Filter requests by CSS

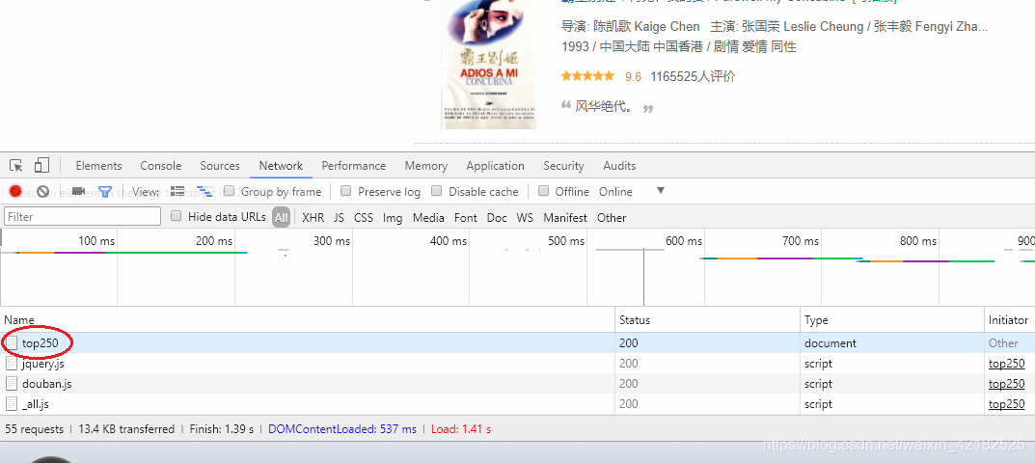pyautogui.click(x=364, y=217)
